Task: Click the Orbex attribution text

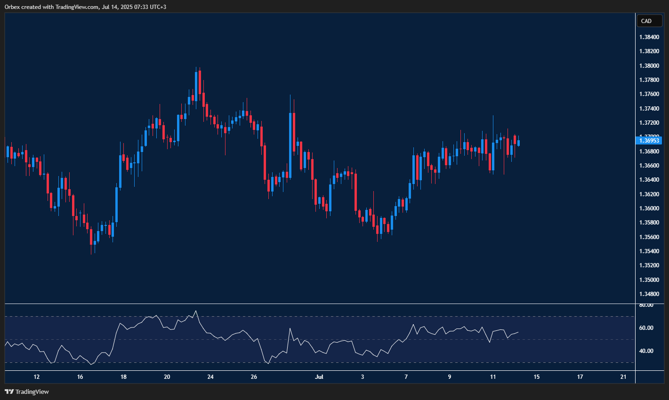Action: (85, 7)
